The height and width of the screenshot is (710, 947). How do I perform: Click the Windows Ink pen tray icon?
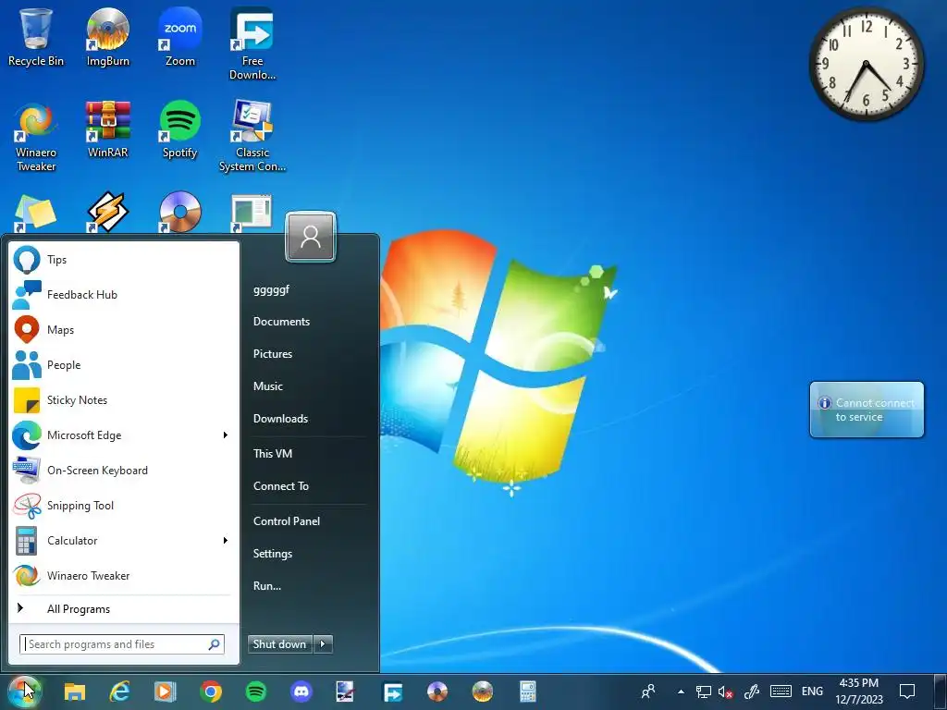(751, 692)
